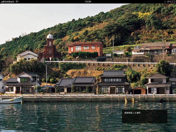Tap the 13:35 clock in status bar
176x132 pixels.
click(88, 2)
